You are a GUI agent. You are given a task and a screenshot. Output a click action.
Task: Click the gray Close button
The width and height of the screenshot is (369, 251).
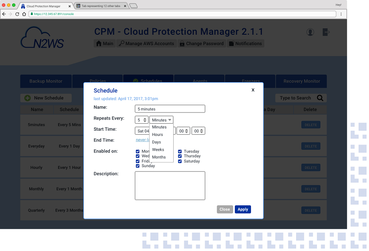pos(224,209)
